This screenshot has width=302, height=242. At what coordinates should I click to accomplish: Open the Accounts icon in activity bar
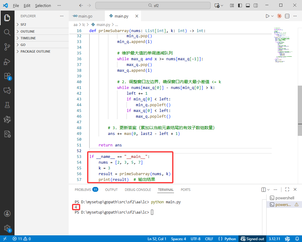pyautogui.click(x=7, y=214)
